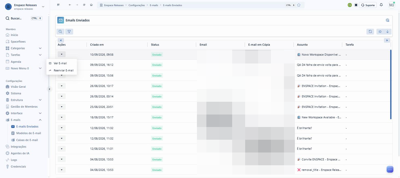This screenshot has width=400, height=178.
Task: Click E-mails in the breadcrumb
Action: (x=154, y=5)
